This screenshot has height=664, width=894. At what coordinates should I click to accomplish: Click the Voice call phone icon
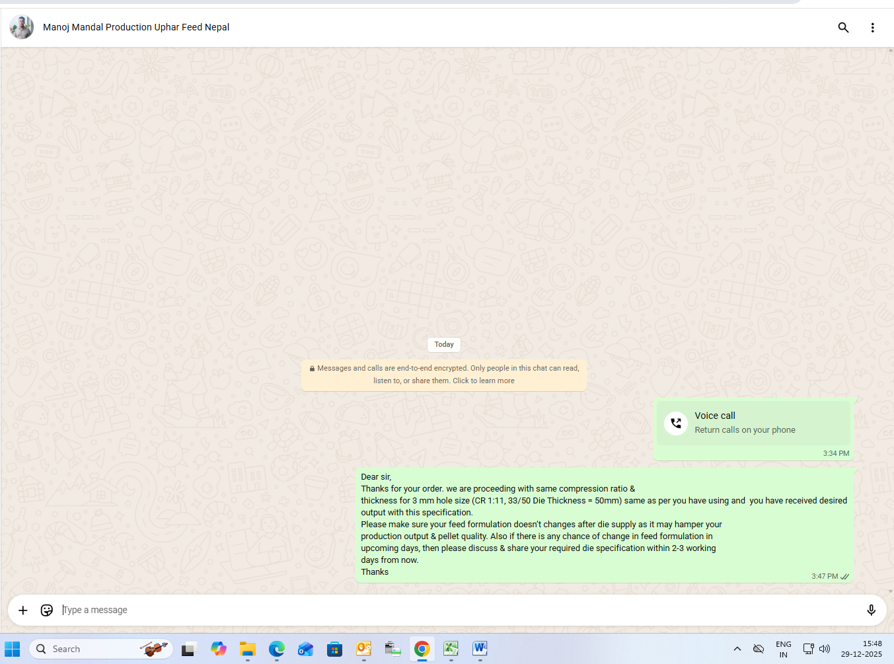(x=675, y=423)
